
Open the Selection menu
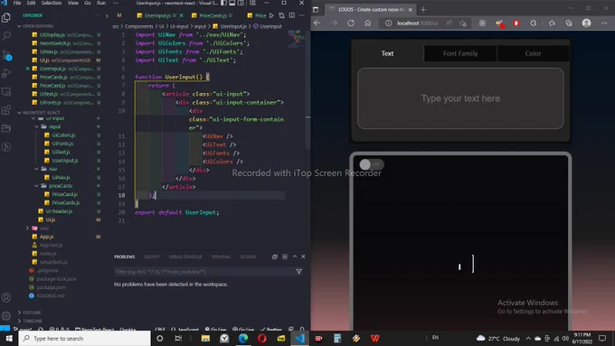52,3
